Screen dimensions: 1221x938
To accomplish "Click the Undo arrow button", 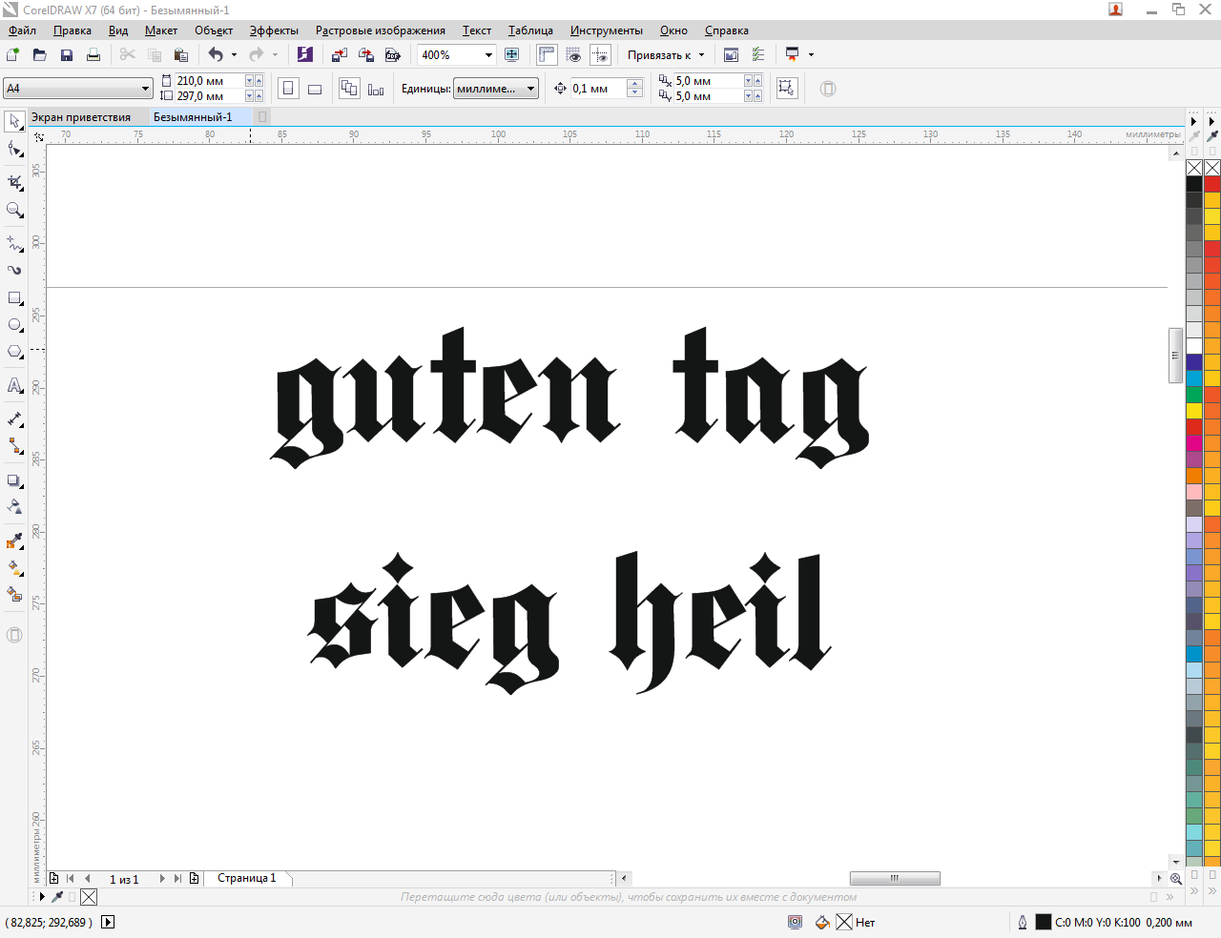I will (217, 55).
